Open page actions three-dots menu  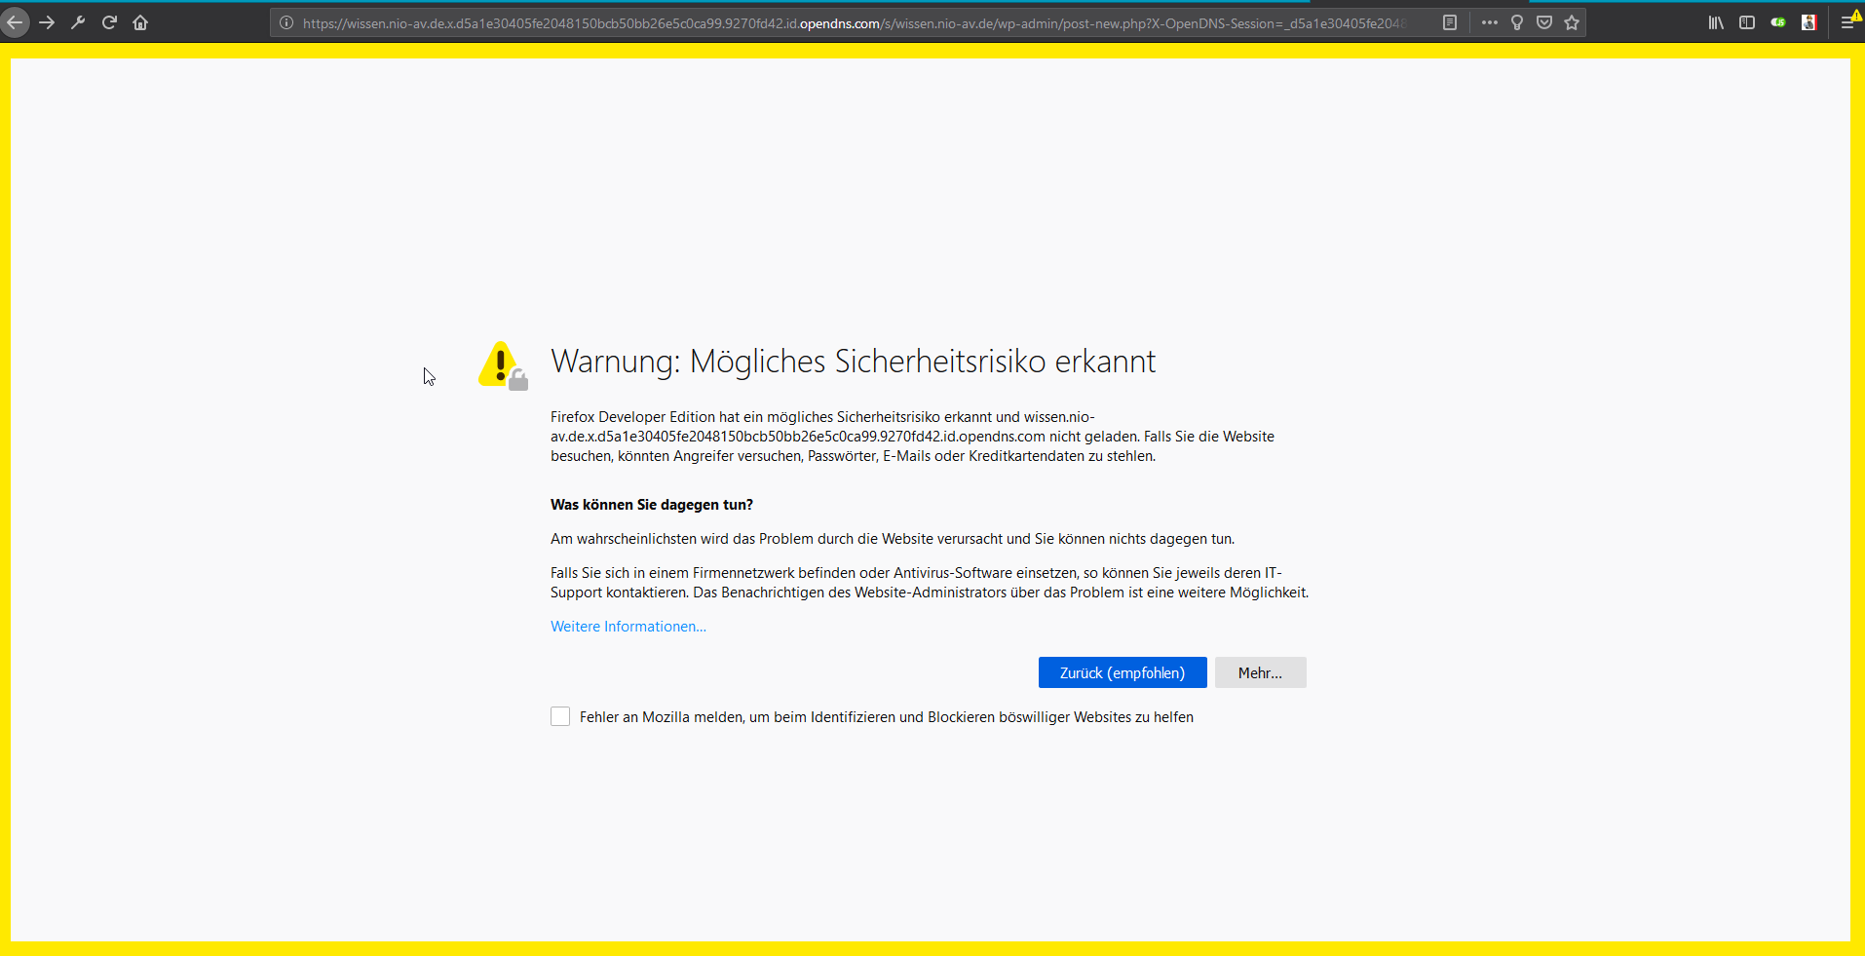pos(1490,22)
